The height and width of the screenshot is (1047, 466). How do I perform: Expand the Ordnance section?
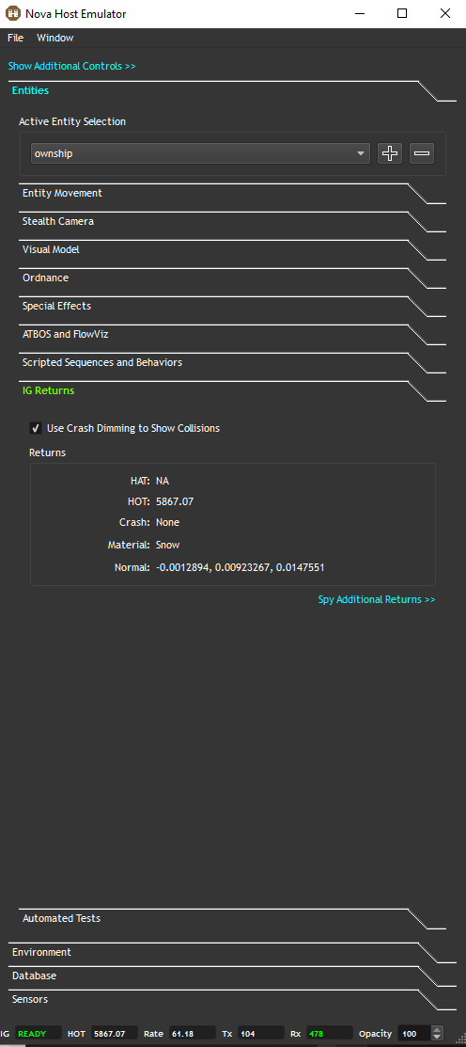coord(45,278)
